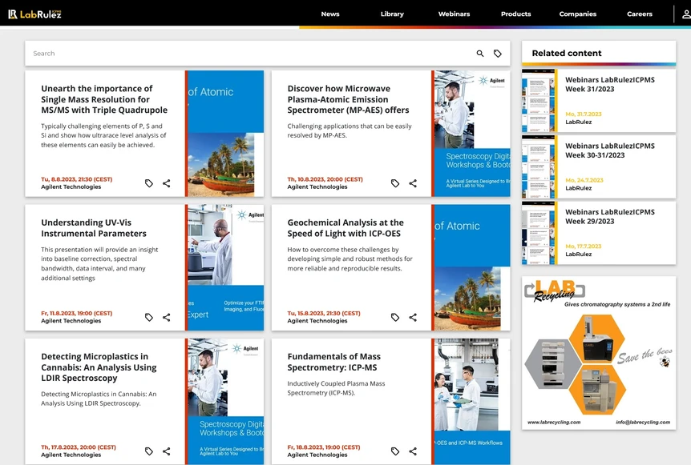Share the Single Mass Resolution webinar card
The width and height of the screenshot is (691, 465).
tap(166, 183)
